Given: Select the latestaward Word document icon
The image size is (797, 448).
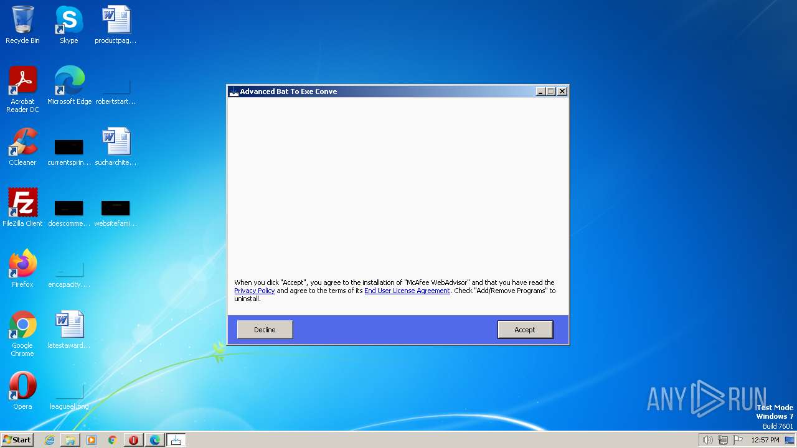Looking at the screenshot, I should click(69, 330).
